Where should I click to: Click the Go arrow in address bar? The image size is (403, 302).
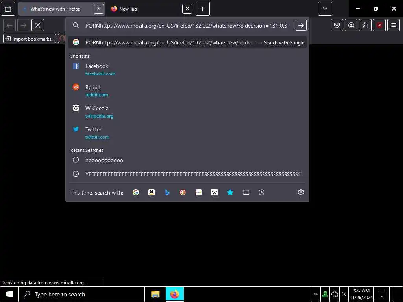(301, 25)
